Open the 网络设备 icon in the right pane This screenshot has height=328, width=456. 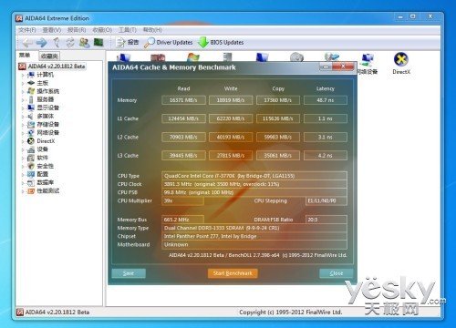[x=368, y=64]
